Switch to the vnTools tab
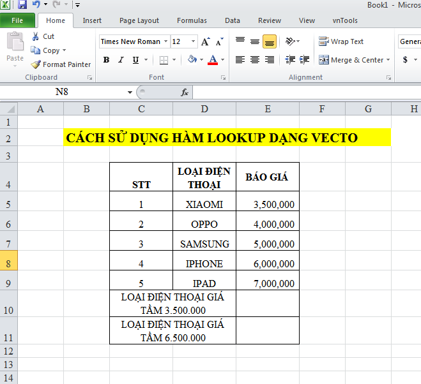The image size is (421, 384). coord(345,20)
